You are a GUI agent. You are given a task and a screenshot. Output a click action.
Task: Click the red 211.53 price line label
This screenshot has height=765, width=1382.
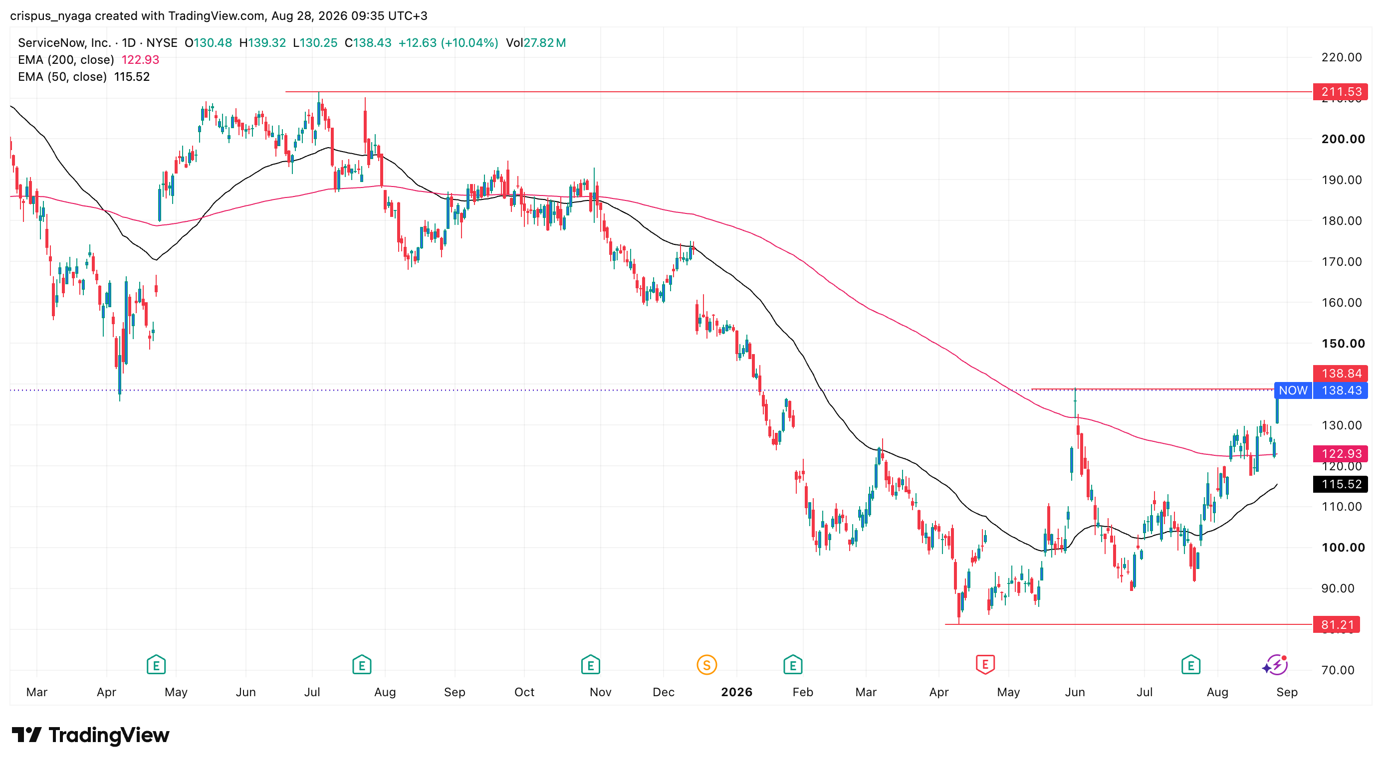coord(1341,92)
